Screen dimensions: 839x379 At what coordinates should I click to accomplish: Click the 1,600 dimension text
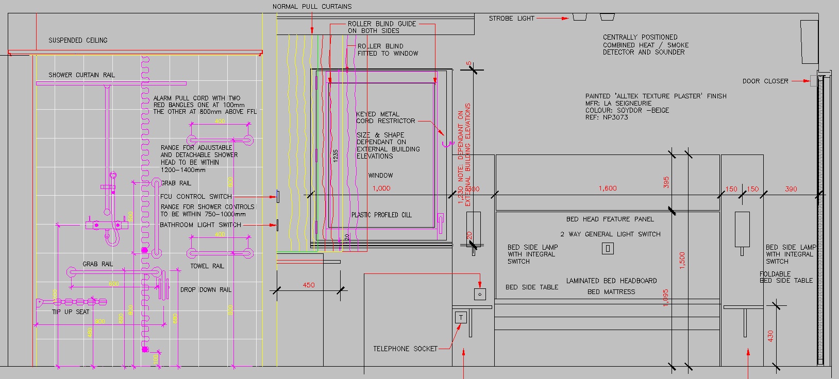[x=608, y=188]
